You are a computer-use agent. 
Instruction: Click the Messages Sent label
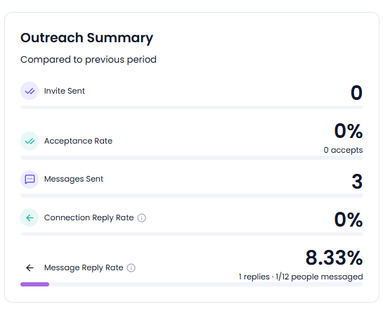pyautogui.click(x=74, y=179)
